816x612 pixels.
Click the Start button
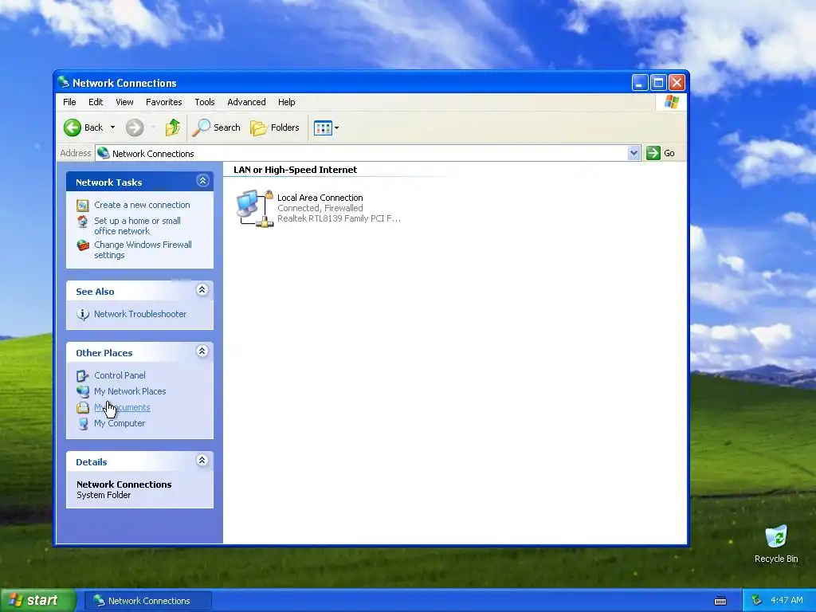(x=37, y=601)
